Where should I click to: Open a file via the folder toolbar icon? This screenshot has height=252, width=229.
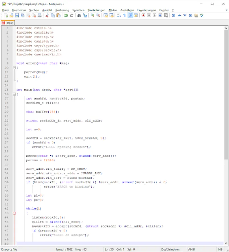tap(11, 15)
